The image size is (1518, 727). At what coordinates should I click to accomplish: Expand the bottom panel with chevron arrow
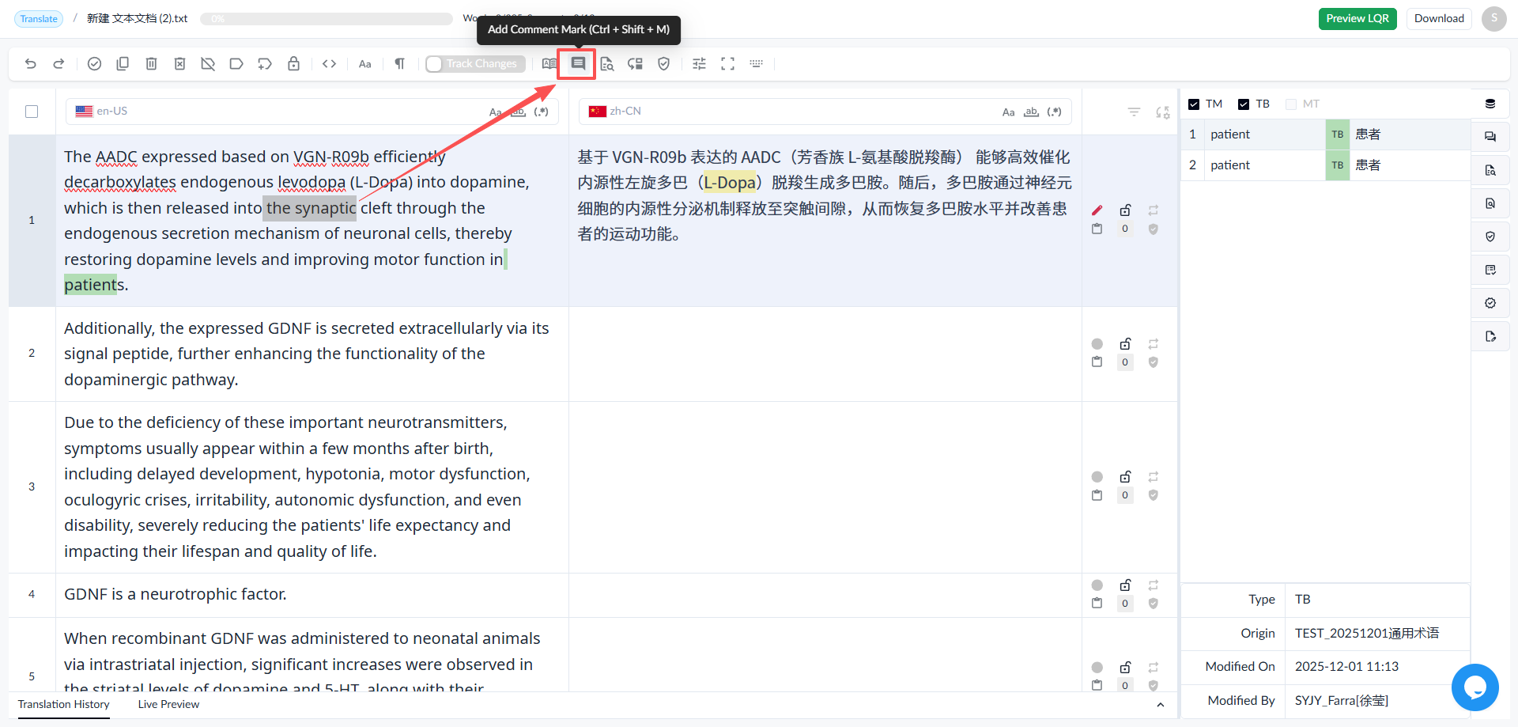coord(1160,705)
